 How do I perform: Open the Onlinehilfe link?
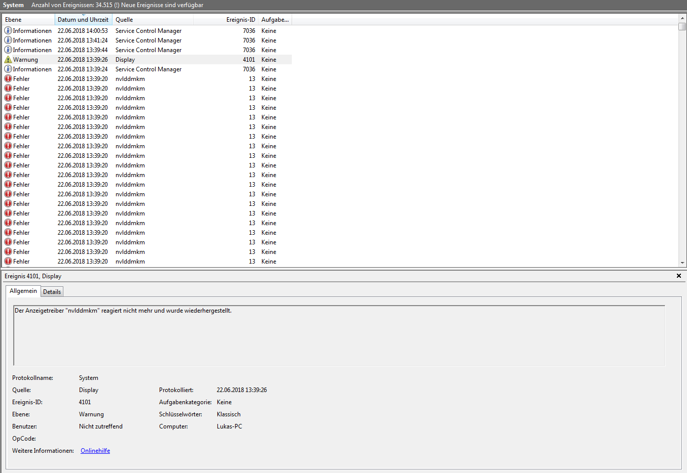(x=95, y=451)
